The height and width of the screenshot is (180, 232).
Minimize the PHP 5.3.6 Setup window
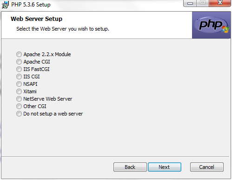coord(190,3)
